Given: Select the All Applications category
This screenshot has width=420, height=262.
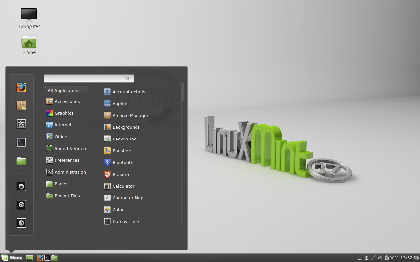Looking at the screenshot, I should point(66,90).
